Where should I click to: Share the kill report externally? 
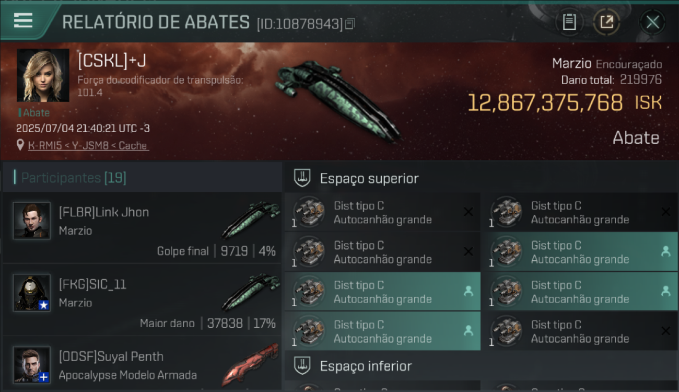(606, 22)
